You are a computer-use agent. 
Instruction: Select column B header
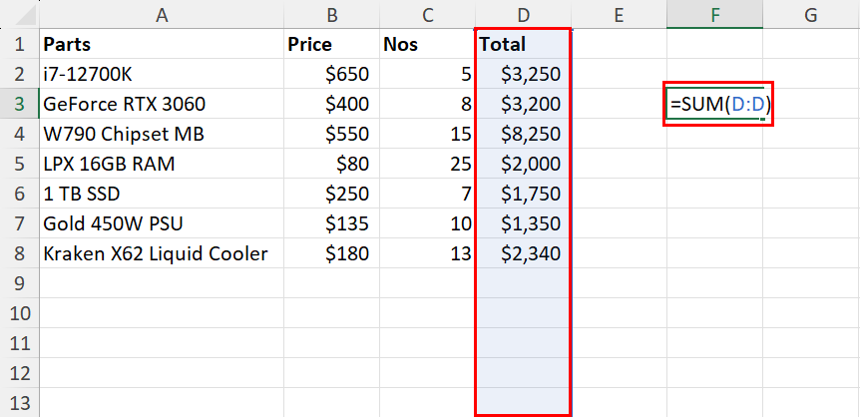pyautogui.click(x=331, y=15)
